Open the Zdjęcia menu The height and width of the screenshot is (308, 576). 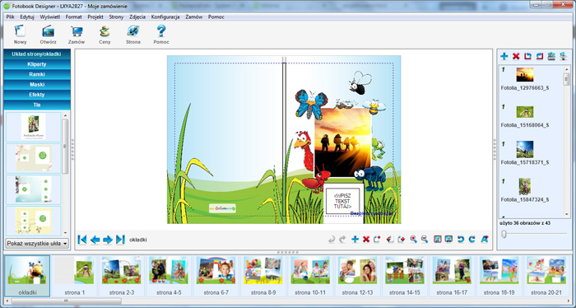137,17
